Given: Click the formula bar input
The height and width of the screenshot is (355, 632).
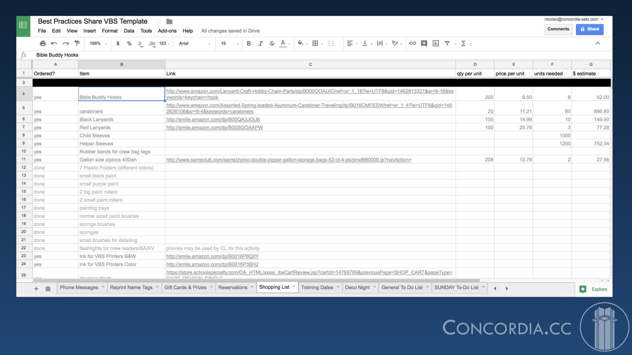Looking at the screenshot, I should (x=323, y=55).
